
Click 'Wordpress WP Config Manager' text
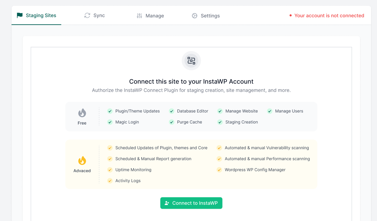[x=255, y=170]
